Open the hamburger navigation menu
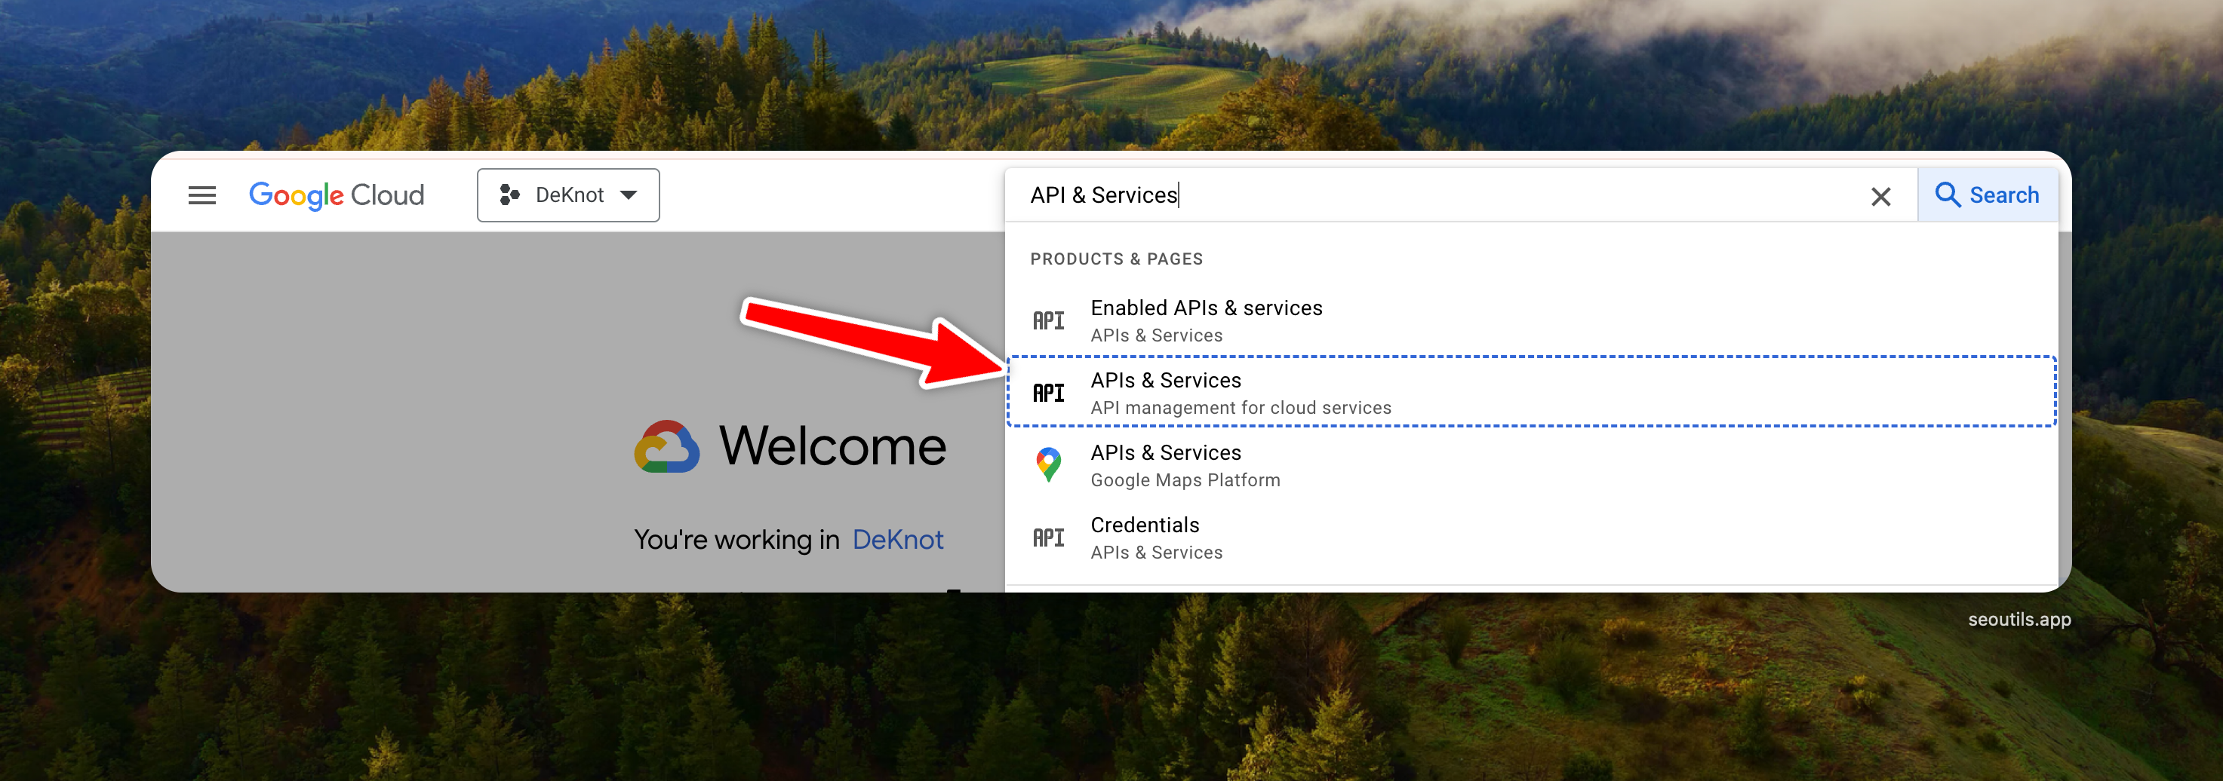The image size is (2223, 781). pyautogui.click(x=202, y=196)
